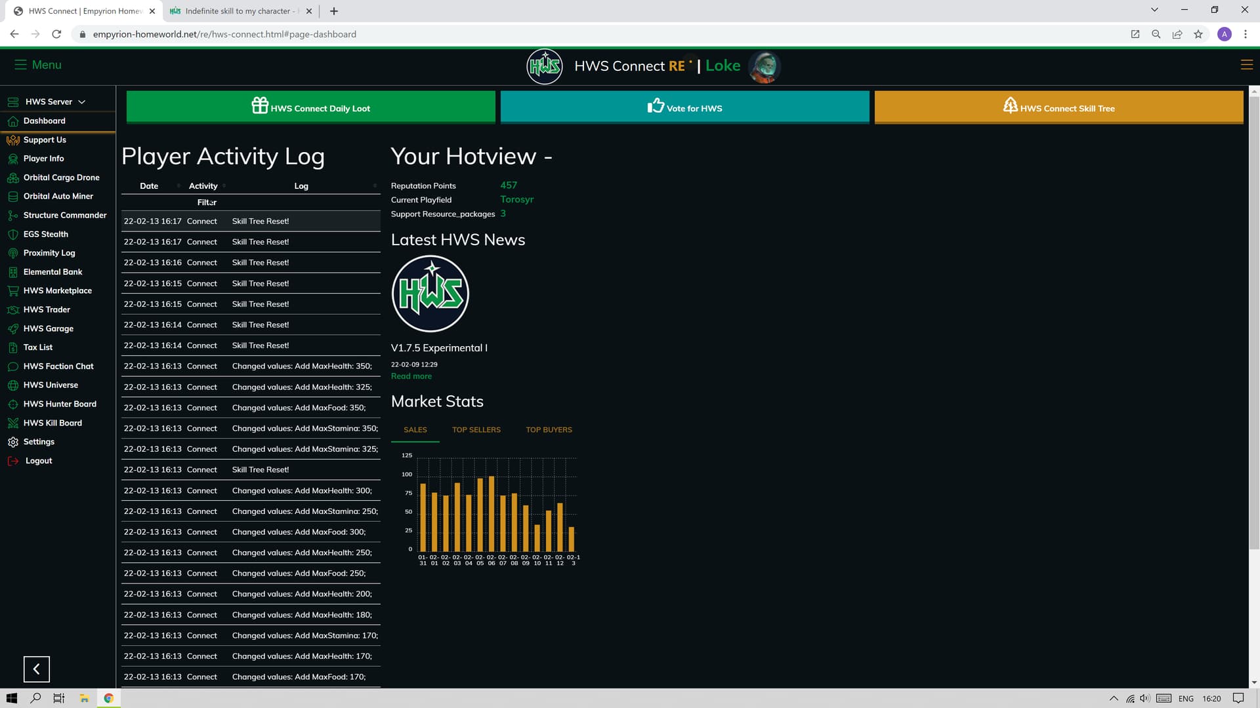Open HWS Connect Skill Tree
Screen dimensions: 1260x708
click(x=1059, y=107)
